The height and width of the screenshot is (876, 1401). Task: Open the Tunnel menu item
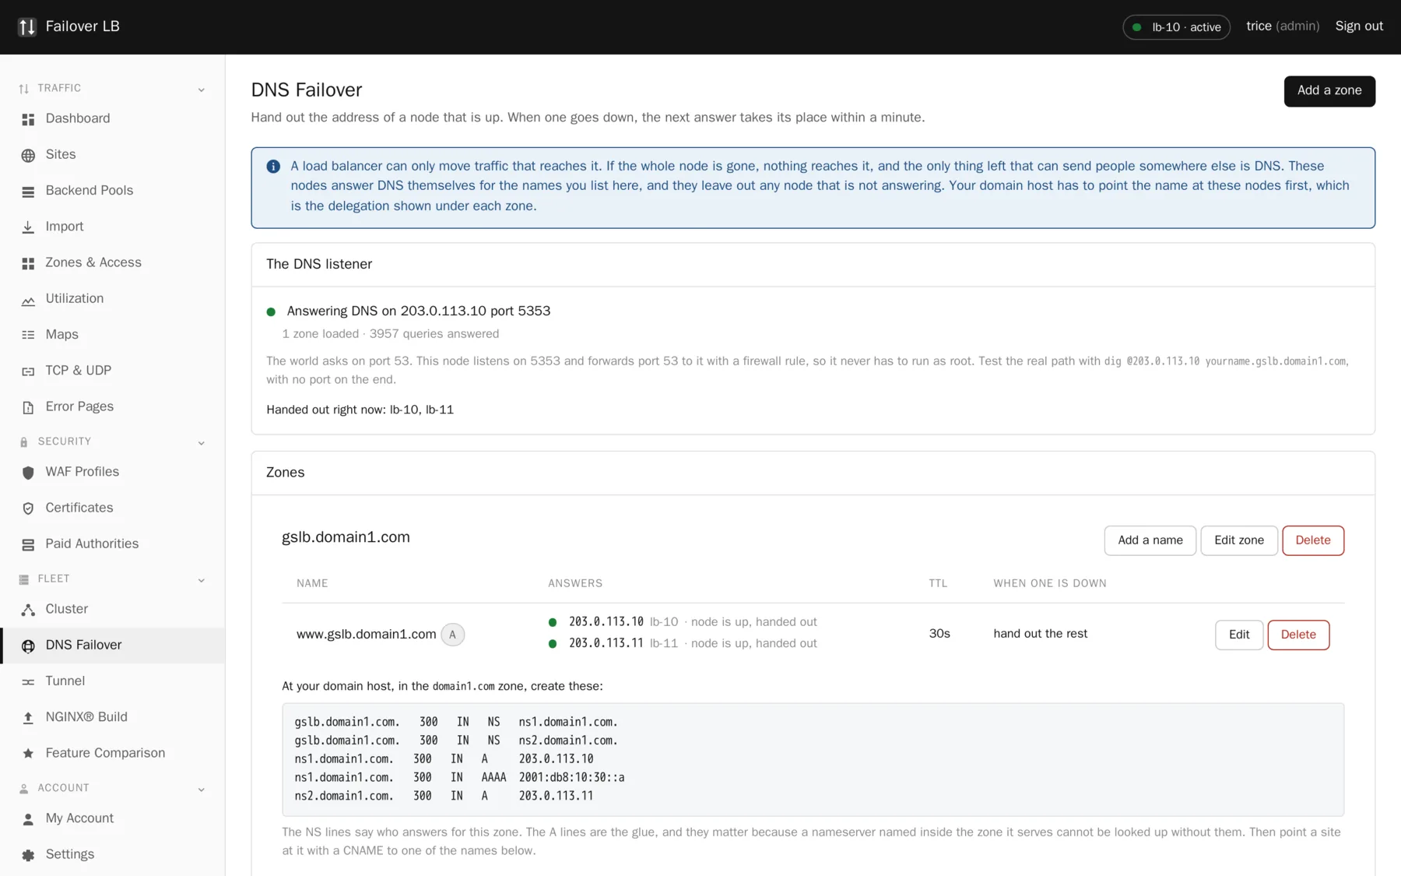(113, 681)
